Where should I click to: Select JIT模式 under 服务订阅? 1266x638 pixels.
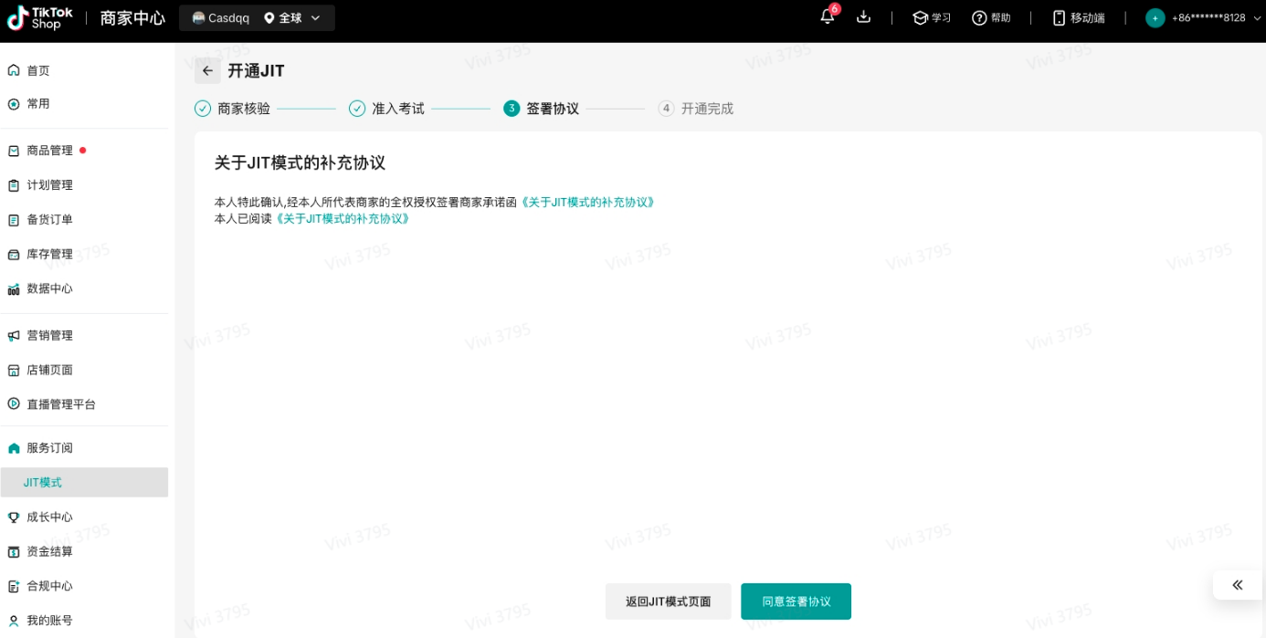(x=42, y=482)
